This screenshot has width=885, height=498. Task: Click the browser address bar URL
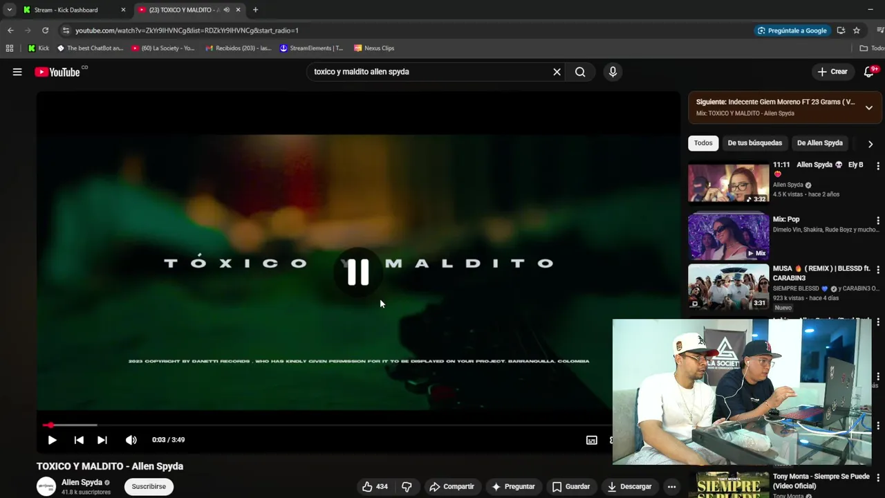[x=187, y=30]
